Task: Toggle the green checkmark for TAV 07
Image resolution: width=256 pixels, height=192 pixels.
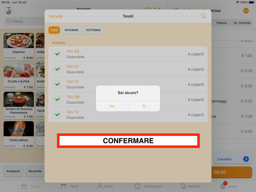Action: coord(57,69)
